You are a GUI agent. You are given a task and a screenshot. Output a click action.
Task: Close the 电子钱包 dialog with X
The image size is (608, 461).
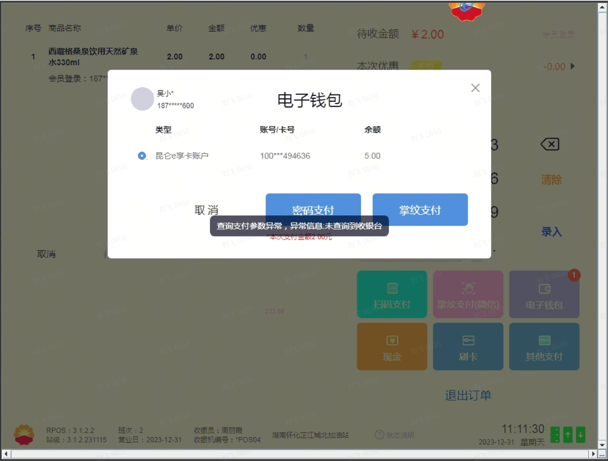tap(475, 88)
